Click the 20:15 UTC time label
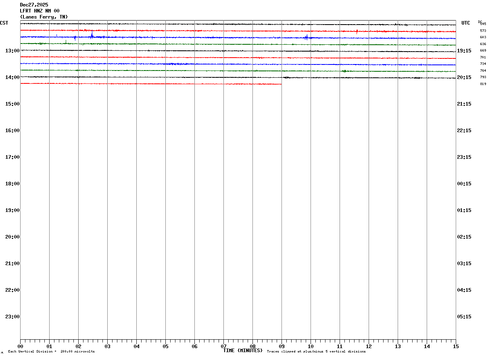Screen dimensions: 488x357 coord(464,77)
